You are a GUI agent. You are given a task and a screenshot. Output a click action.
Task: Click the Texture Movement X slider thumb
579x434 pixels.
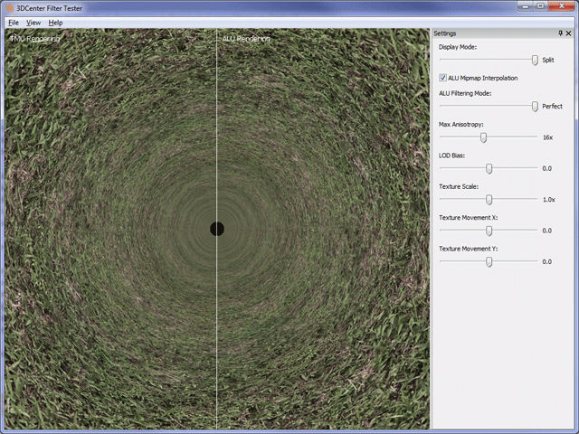[x=489, y=231]
